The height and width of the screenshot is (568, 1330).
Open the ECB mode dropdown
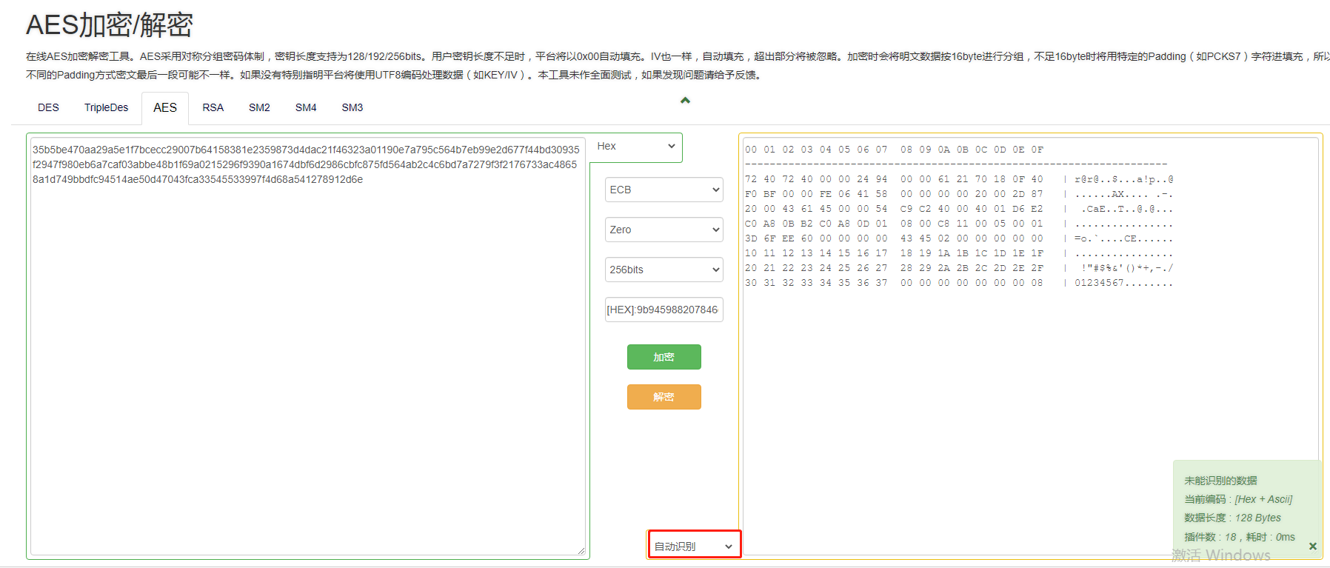664,190
